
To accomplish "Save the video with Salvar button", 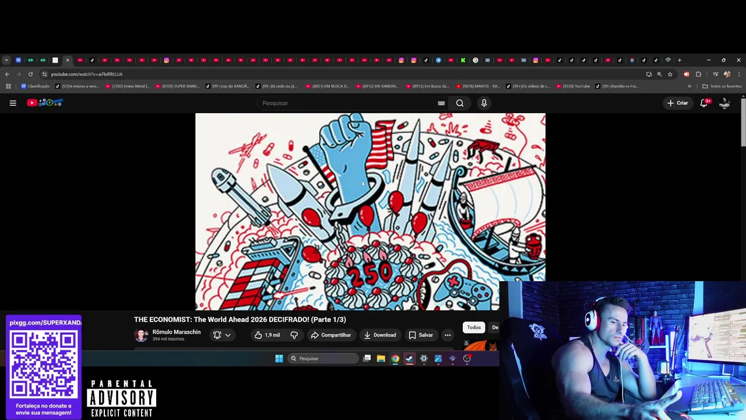I will pos(421,335).
